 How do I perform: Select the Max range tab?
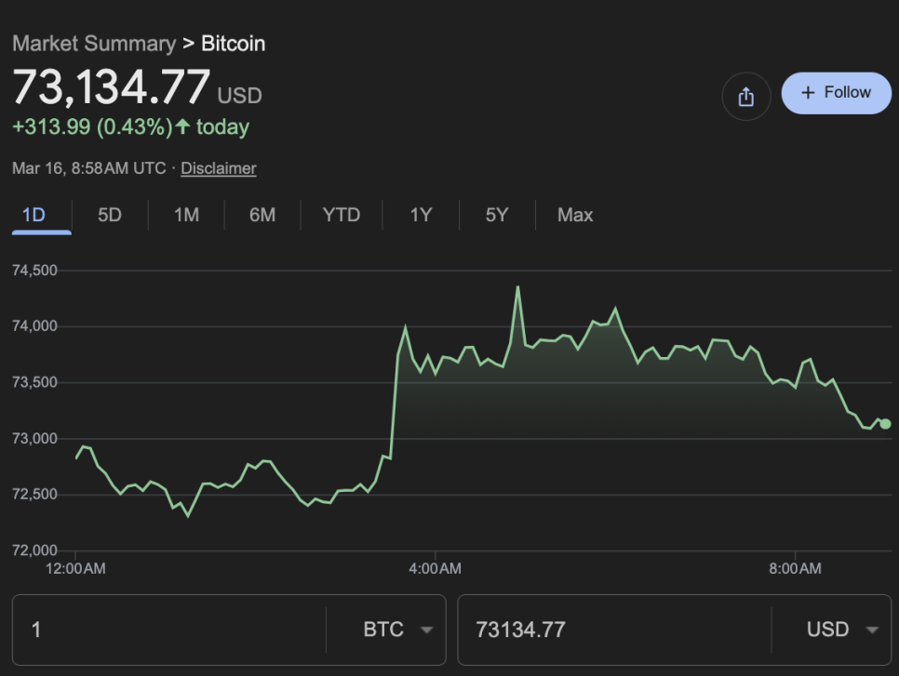pos(575,215)
